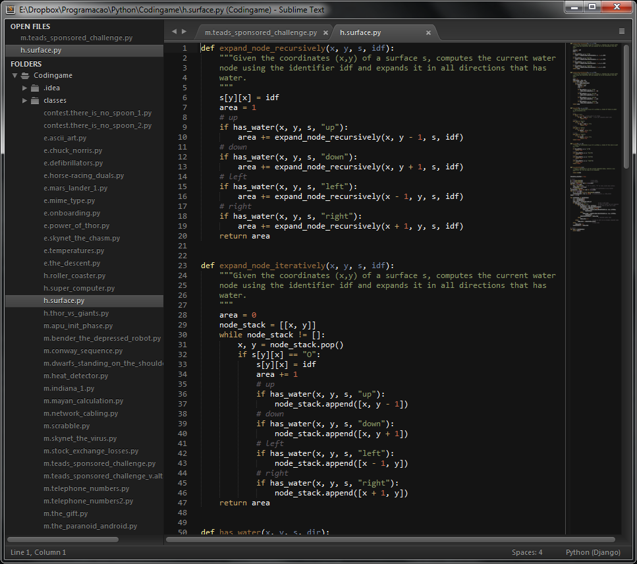Open e.power_of_thor.py file
The image size is (637, 564).
click(76, 225)
